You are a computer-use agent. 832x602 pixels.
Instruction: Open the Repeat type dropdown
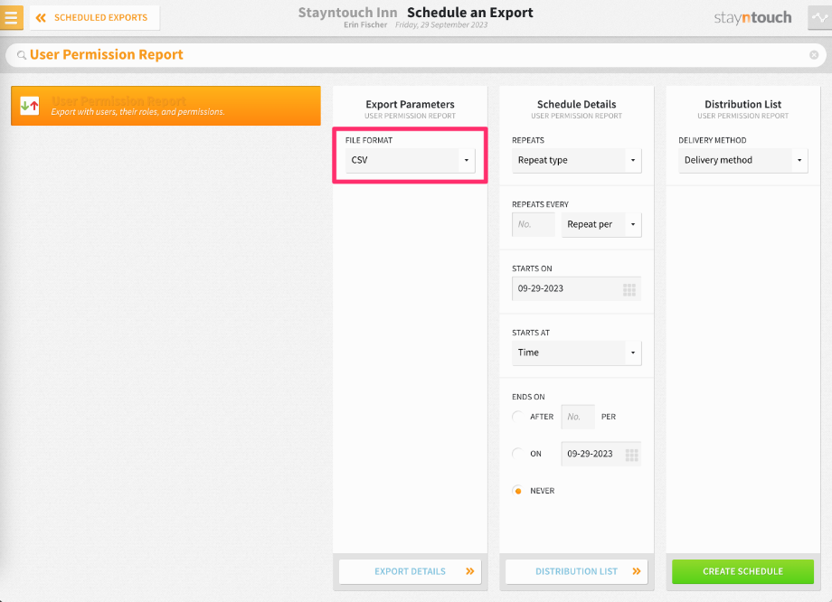pyautogui.click(x=576, y=160)
